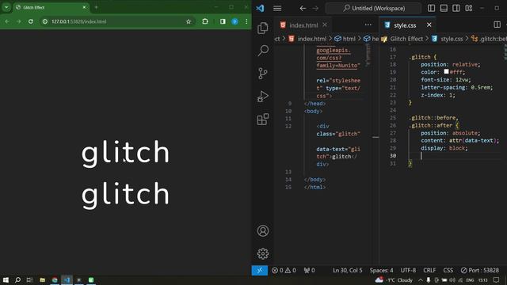Click the 'letter-spacing: 0.5rem;' code line

pos(456,88)
